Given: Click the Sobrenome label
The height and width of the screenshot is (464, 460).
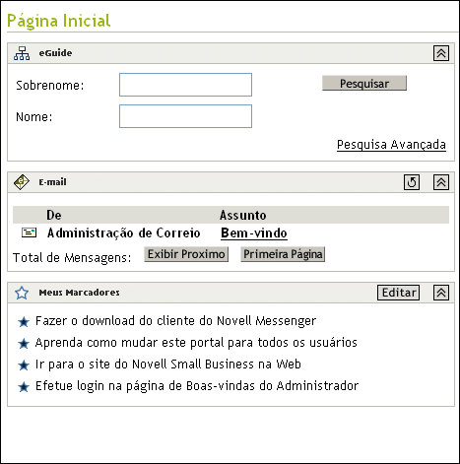Looking at the screenshot, I should pos(50,86).
